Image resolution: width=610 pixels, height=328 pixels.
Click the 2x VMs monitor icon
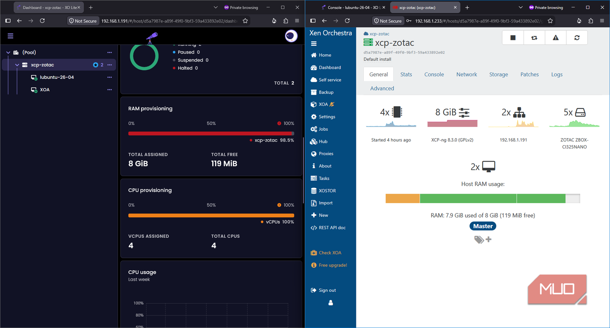tap(489, 167)
